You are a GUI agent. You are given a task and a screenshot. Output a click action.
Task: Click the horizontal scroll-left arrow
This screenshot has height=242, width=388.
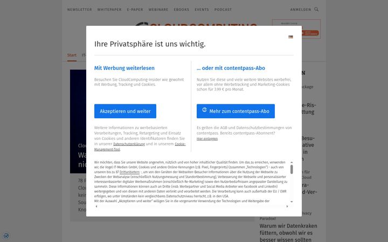pos(96,206)
